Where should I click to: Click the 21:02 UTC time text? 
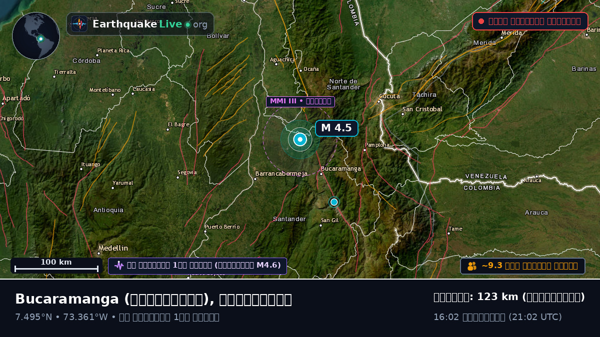535,317
